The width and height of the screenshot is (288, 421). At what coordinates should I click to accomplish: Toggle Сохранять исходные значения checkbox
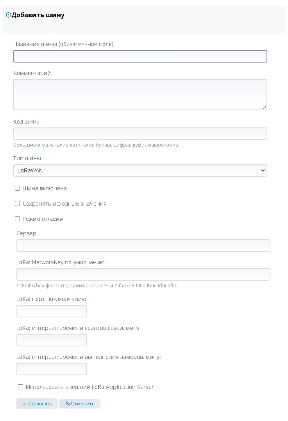17,204
